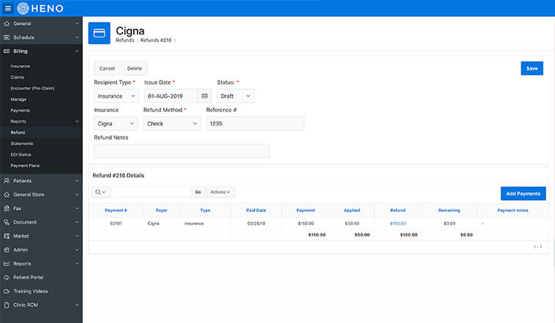
Task: Click the Add Payments button
Action: pyautogui.click(x=523, y=194)
